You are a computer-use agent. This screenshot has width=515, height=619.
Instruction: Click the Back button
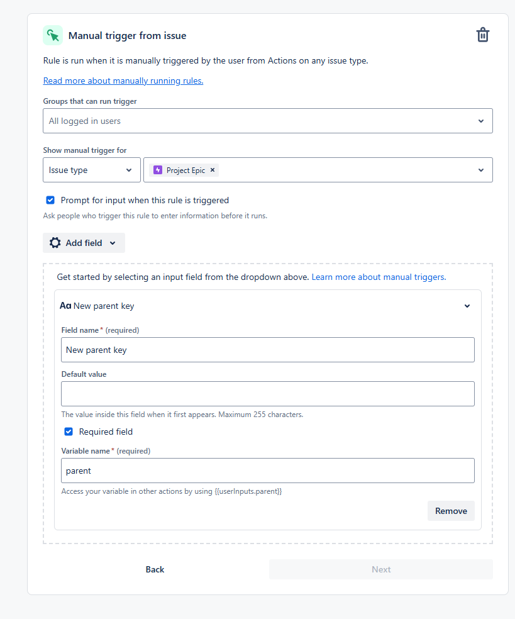(x=155, y=569)
